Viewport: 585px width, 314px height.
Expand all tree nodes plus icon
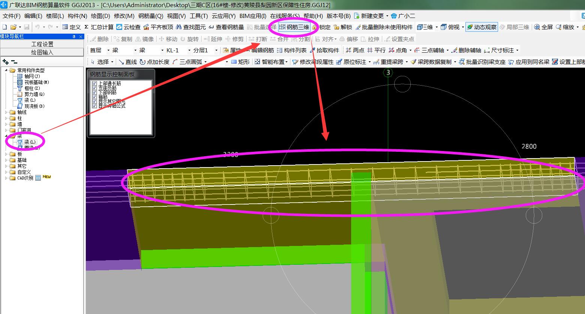point(5,62)
